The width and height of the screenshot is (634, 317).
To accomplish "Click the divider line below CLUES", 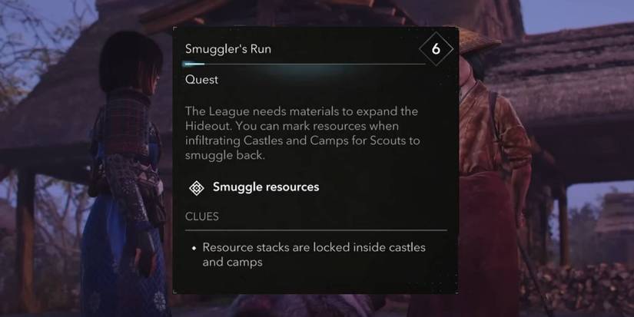I will [x=316, y=230].
